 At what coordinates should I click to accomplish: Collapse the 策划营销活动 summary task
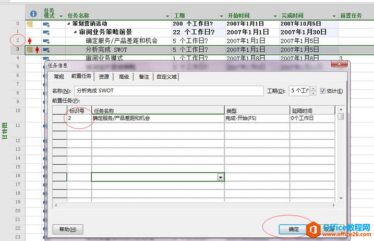click(x=68, y=23)
